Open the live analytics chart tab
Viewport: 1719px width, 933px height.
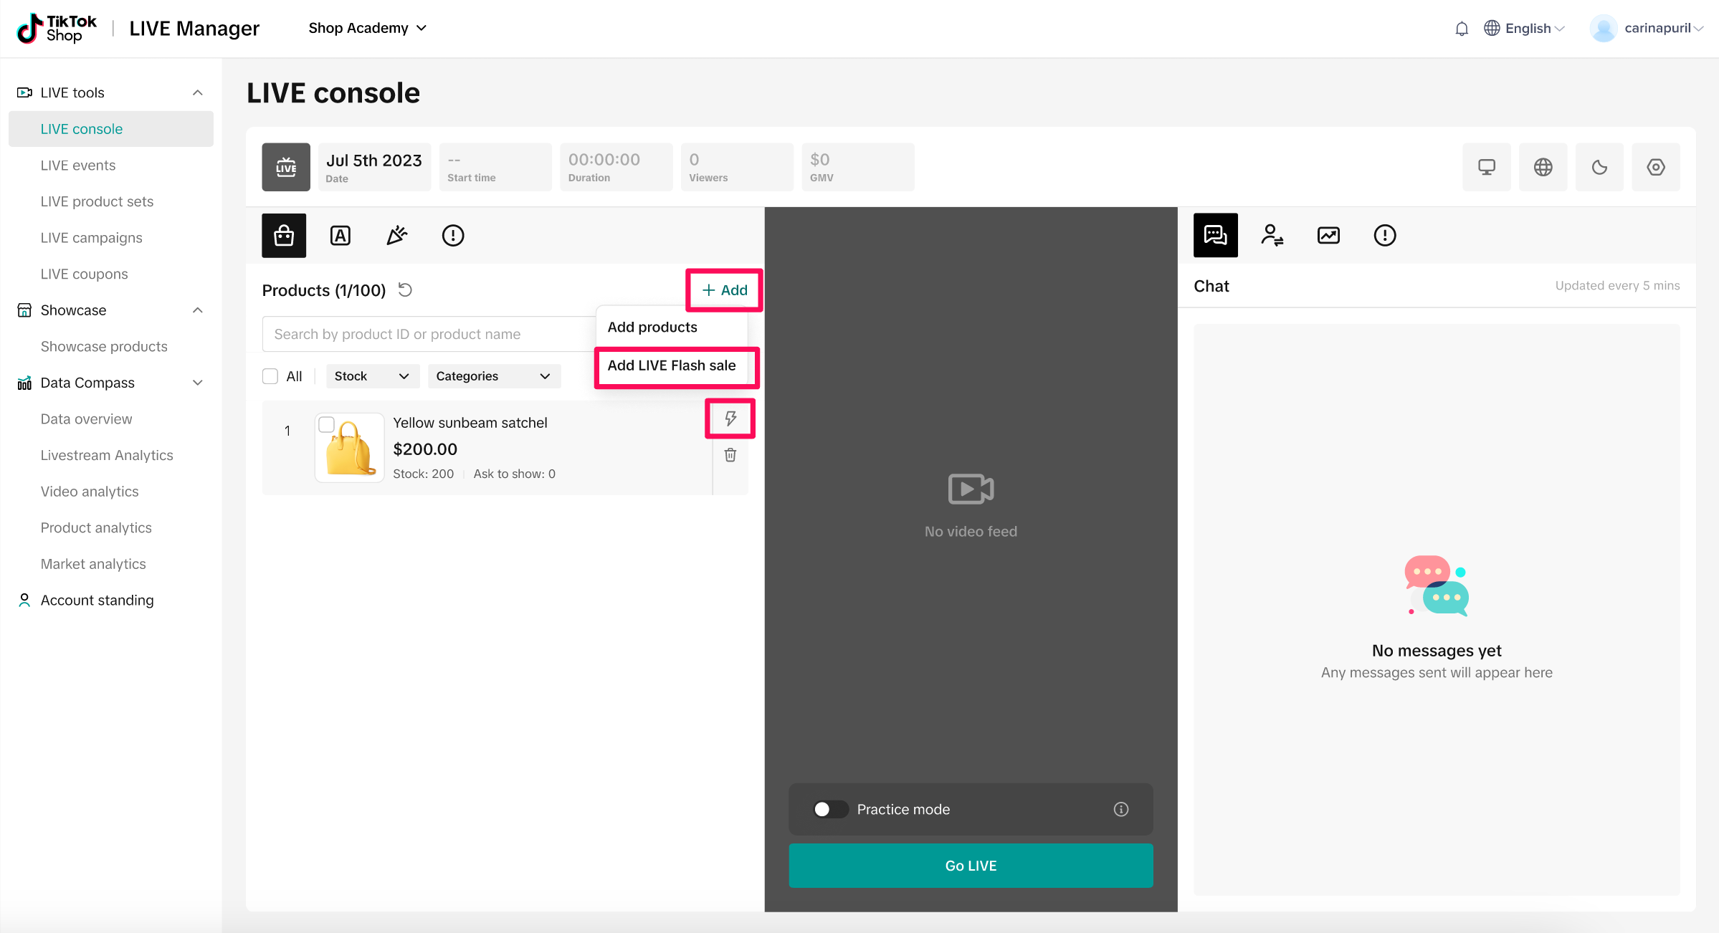click(x=1328, y=235)
